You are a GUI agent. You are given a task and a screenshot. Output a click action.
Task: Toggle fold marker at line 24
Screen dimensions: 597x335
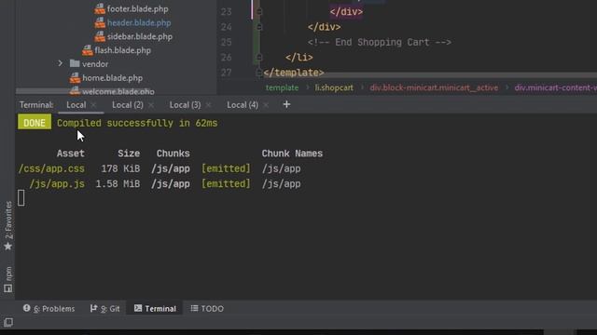click(259, 27)
